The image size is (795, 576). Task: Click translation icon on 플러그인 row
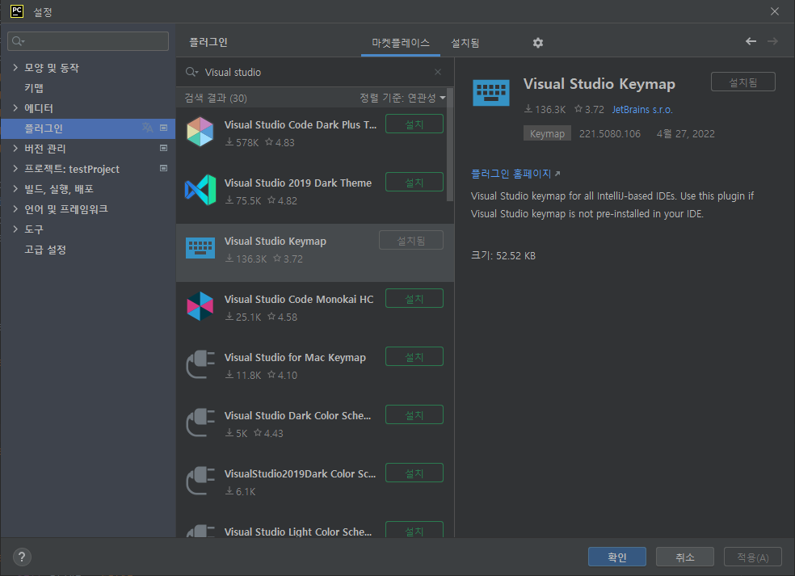tap(148, 128)
